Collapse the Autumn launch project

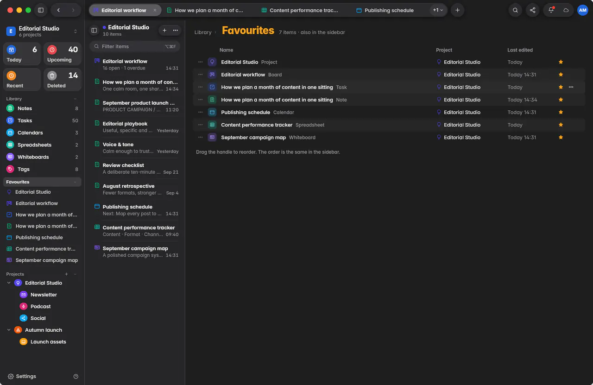pyautogui.click(x=9, y=330)
